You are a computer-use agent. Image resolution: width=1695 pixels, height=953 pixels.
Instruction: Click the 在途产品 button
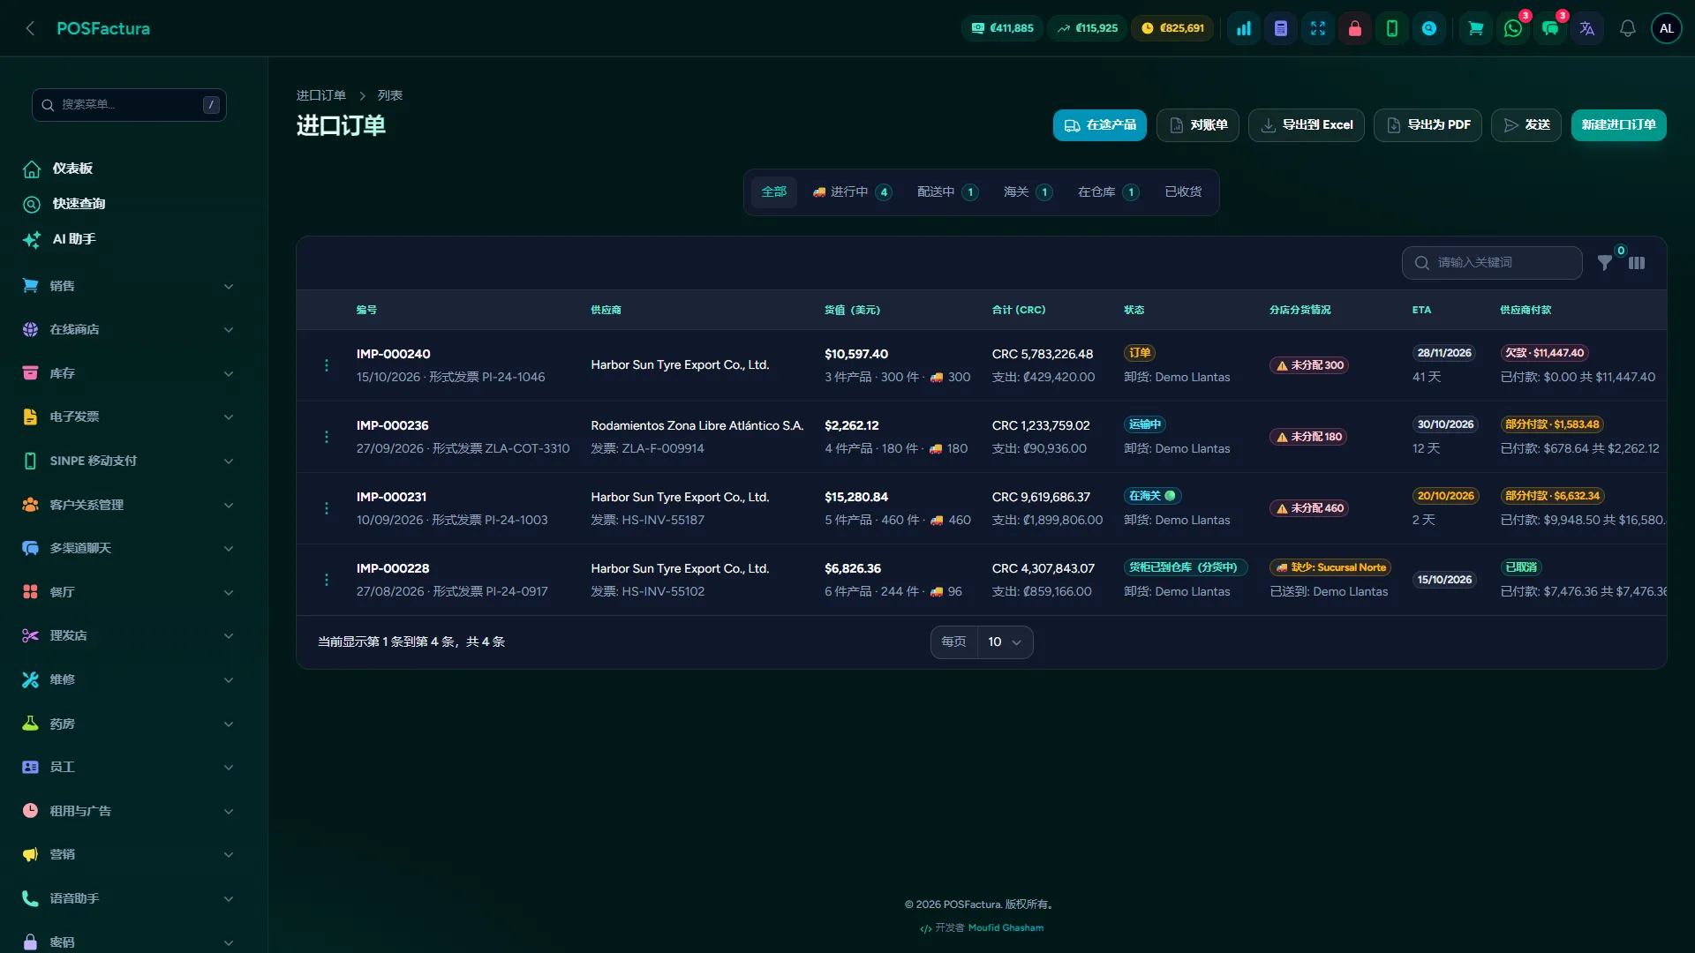click(x=1100, y=125)
